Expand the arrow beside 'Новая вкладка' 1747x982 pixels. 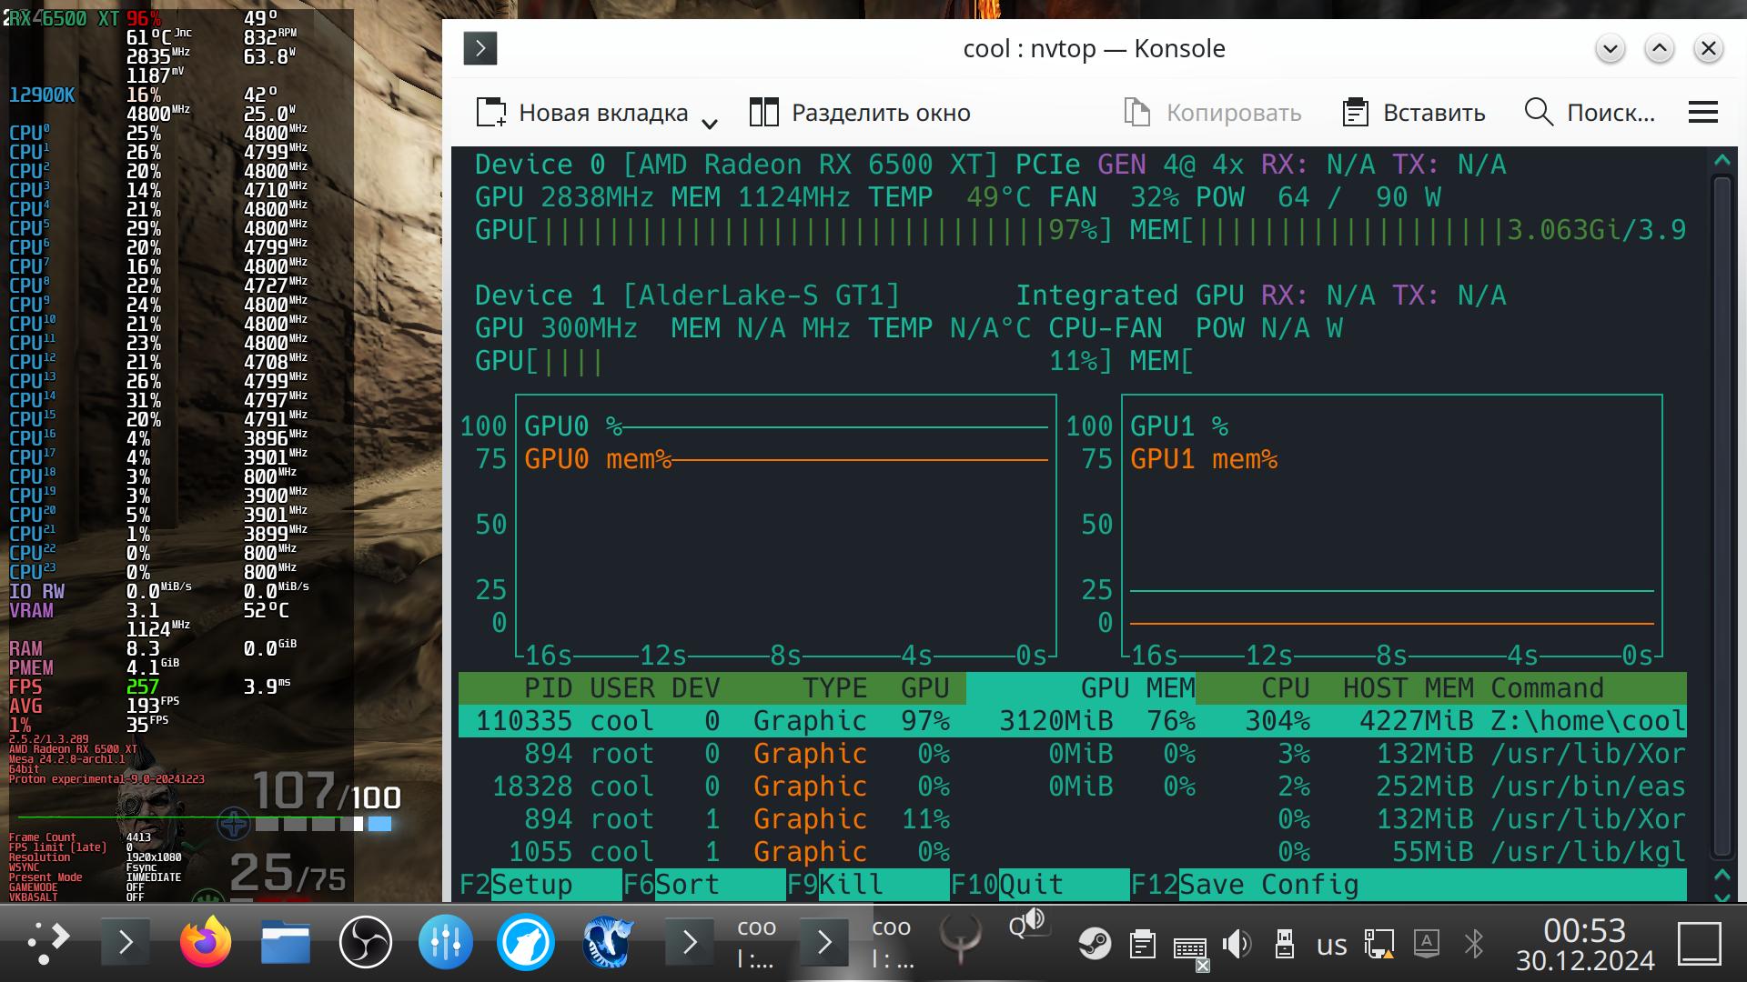pyautogui.click(x=710, y=122)
